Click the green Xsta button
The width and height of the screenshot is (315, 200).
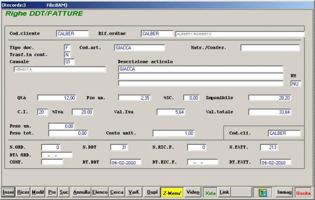point(210,193)
